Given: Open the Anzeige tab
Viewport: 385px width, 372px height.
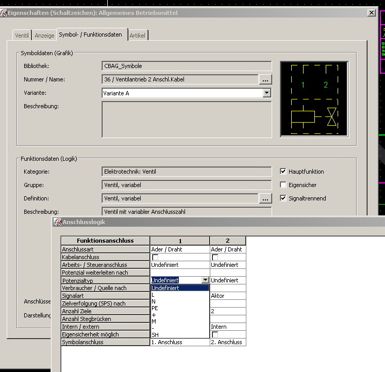Looking at the screenshot, I should coord(44,36).
